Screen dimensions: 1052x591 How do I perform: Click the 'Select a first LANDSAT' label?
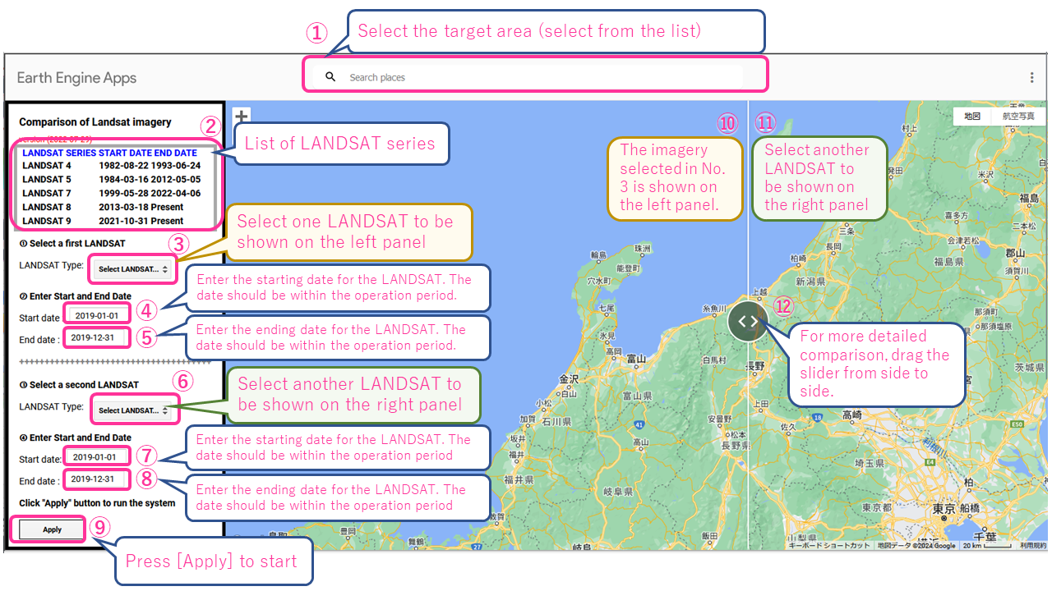[x=72, y=243]
